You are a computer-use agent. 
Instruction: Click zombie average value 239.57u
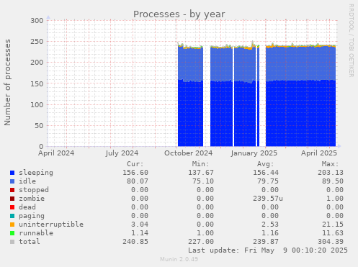268,199
